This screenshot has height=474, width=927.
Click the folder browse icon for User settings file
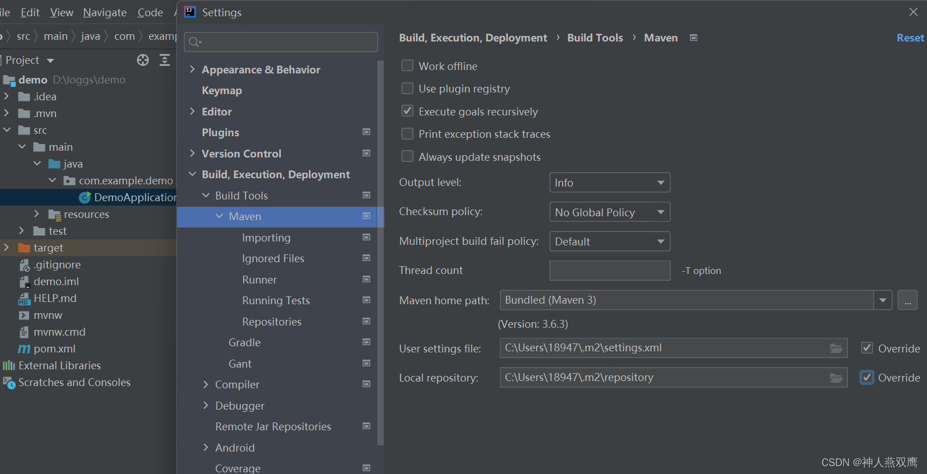[x=836, y=348]
